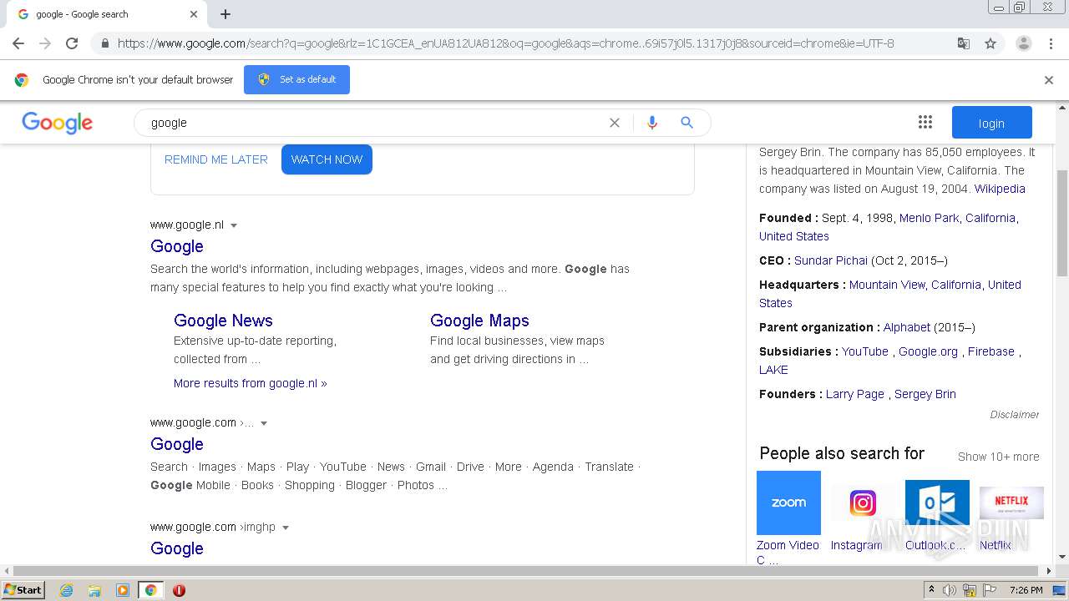
Task: Click the vertical scrollbar thumb
Action: (x=1062, y=223)
